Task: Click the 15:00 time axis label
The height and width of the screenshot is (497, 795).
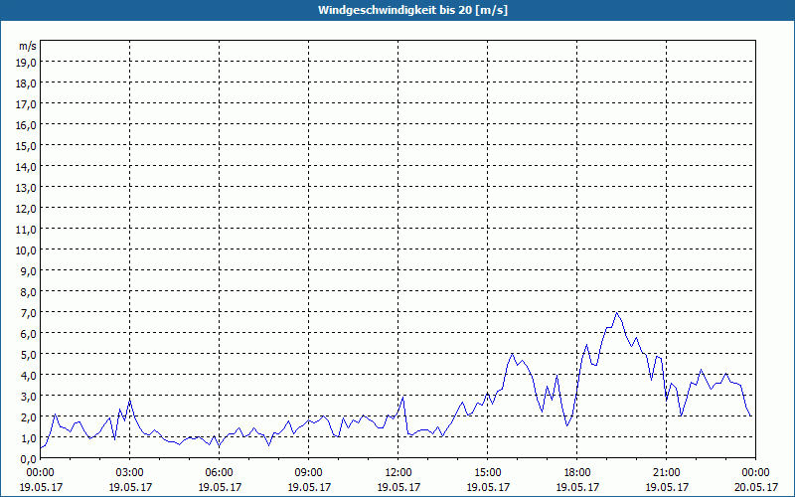Action: tap(487, 473)
